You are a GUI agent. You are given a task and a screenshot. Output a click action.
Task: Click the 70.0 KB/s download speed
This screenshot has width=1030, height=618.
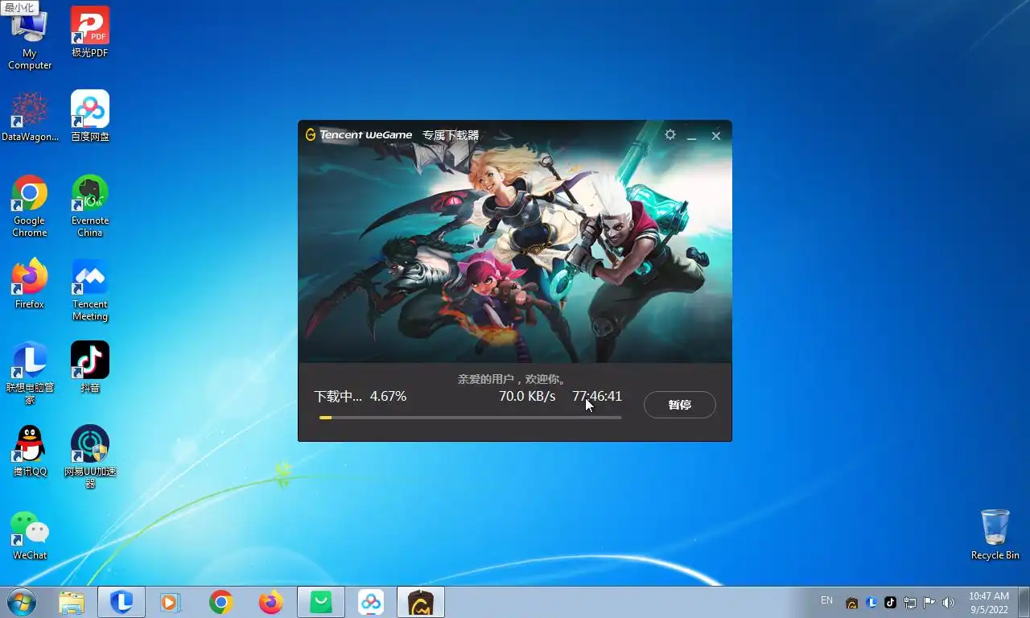click(x=527, y=396)
